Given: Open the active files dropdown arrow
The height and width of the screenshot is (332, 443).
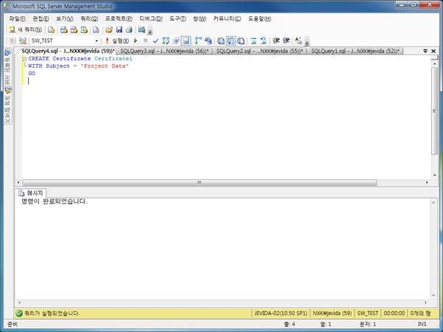Looking at the screenshot, I should coord(425,51).
